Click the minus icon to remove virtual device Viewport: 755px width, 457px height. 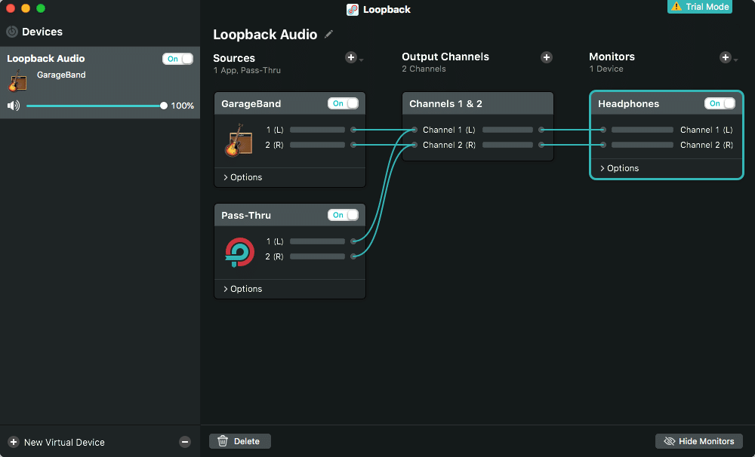pos(185,442)
